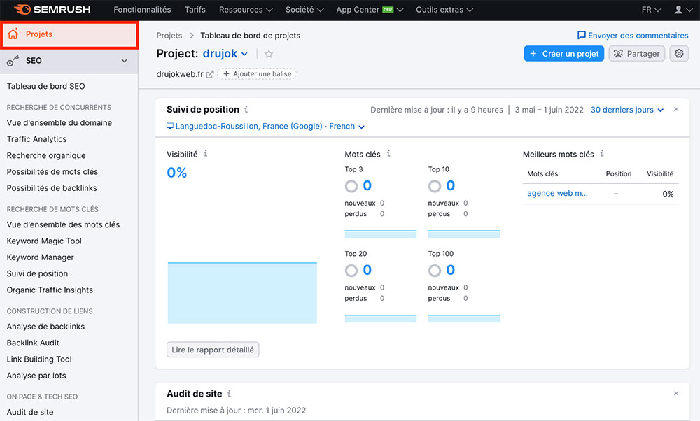
Task: Open Analyse par lots
Action: (36, 376)
